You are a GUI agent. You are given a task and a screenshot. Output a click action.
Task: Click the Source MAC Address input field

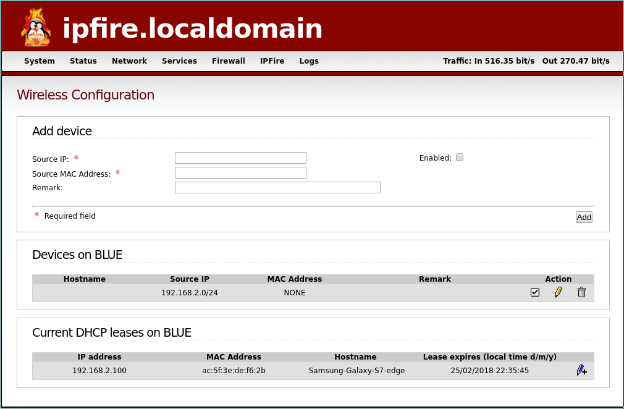(240, 172)
